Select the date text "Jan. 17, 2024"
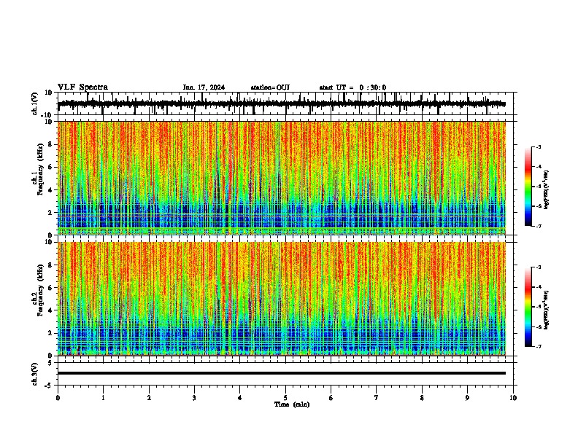578x446 pixels. point(204,87)
